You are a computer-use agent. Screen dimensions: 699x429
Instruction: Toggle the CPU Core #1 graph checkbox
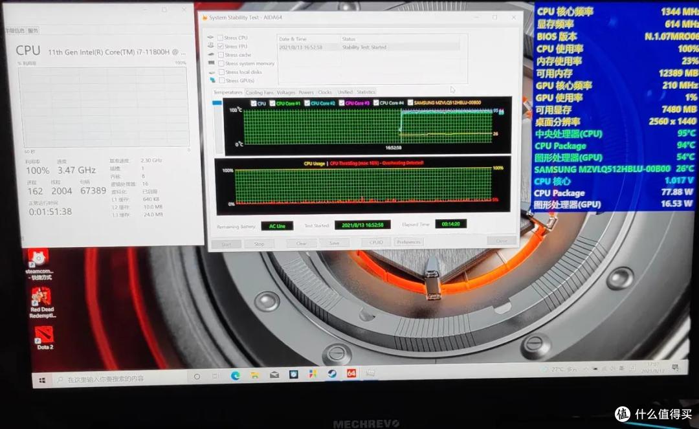pos(272,104)
